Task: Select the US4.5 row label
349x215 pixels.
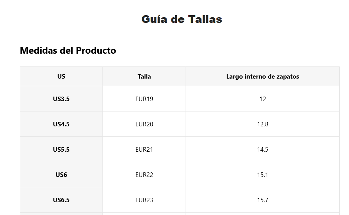Action: [x=61, y=124]
